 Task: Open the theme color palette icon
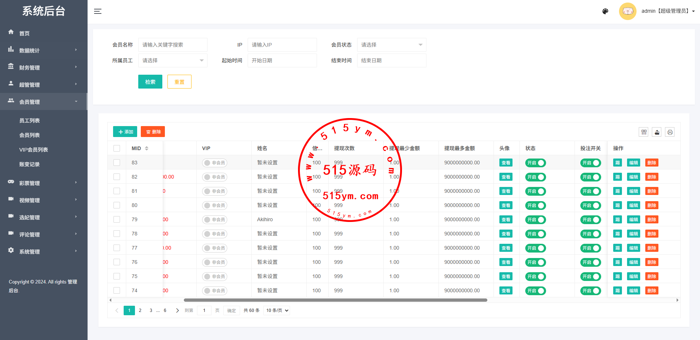tap(605, 11)
